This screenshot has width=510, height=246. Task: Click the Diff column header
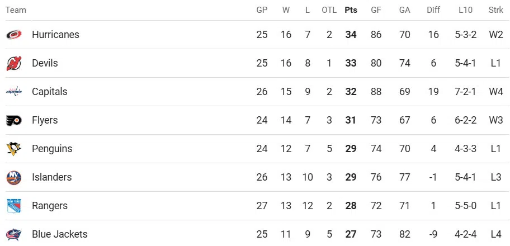[433, 10]
